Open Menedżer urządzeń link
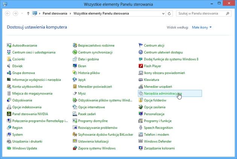This screenshot has height=159, width=237. point(158,86)
